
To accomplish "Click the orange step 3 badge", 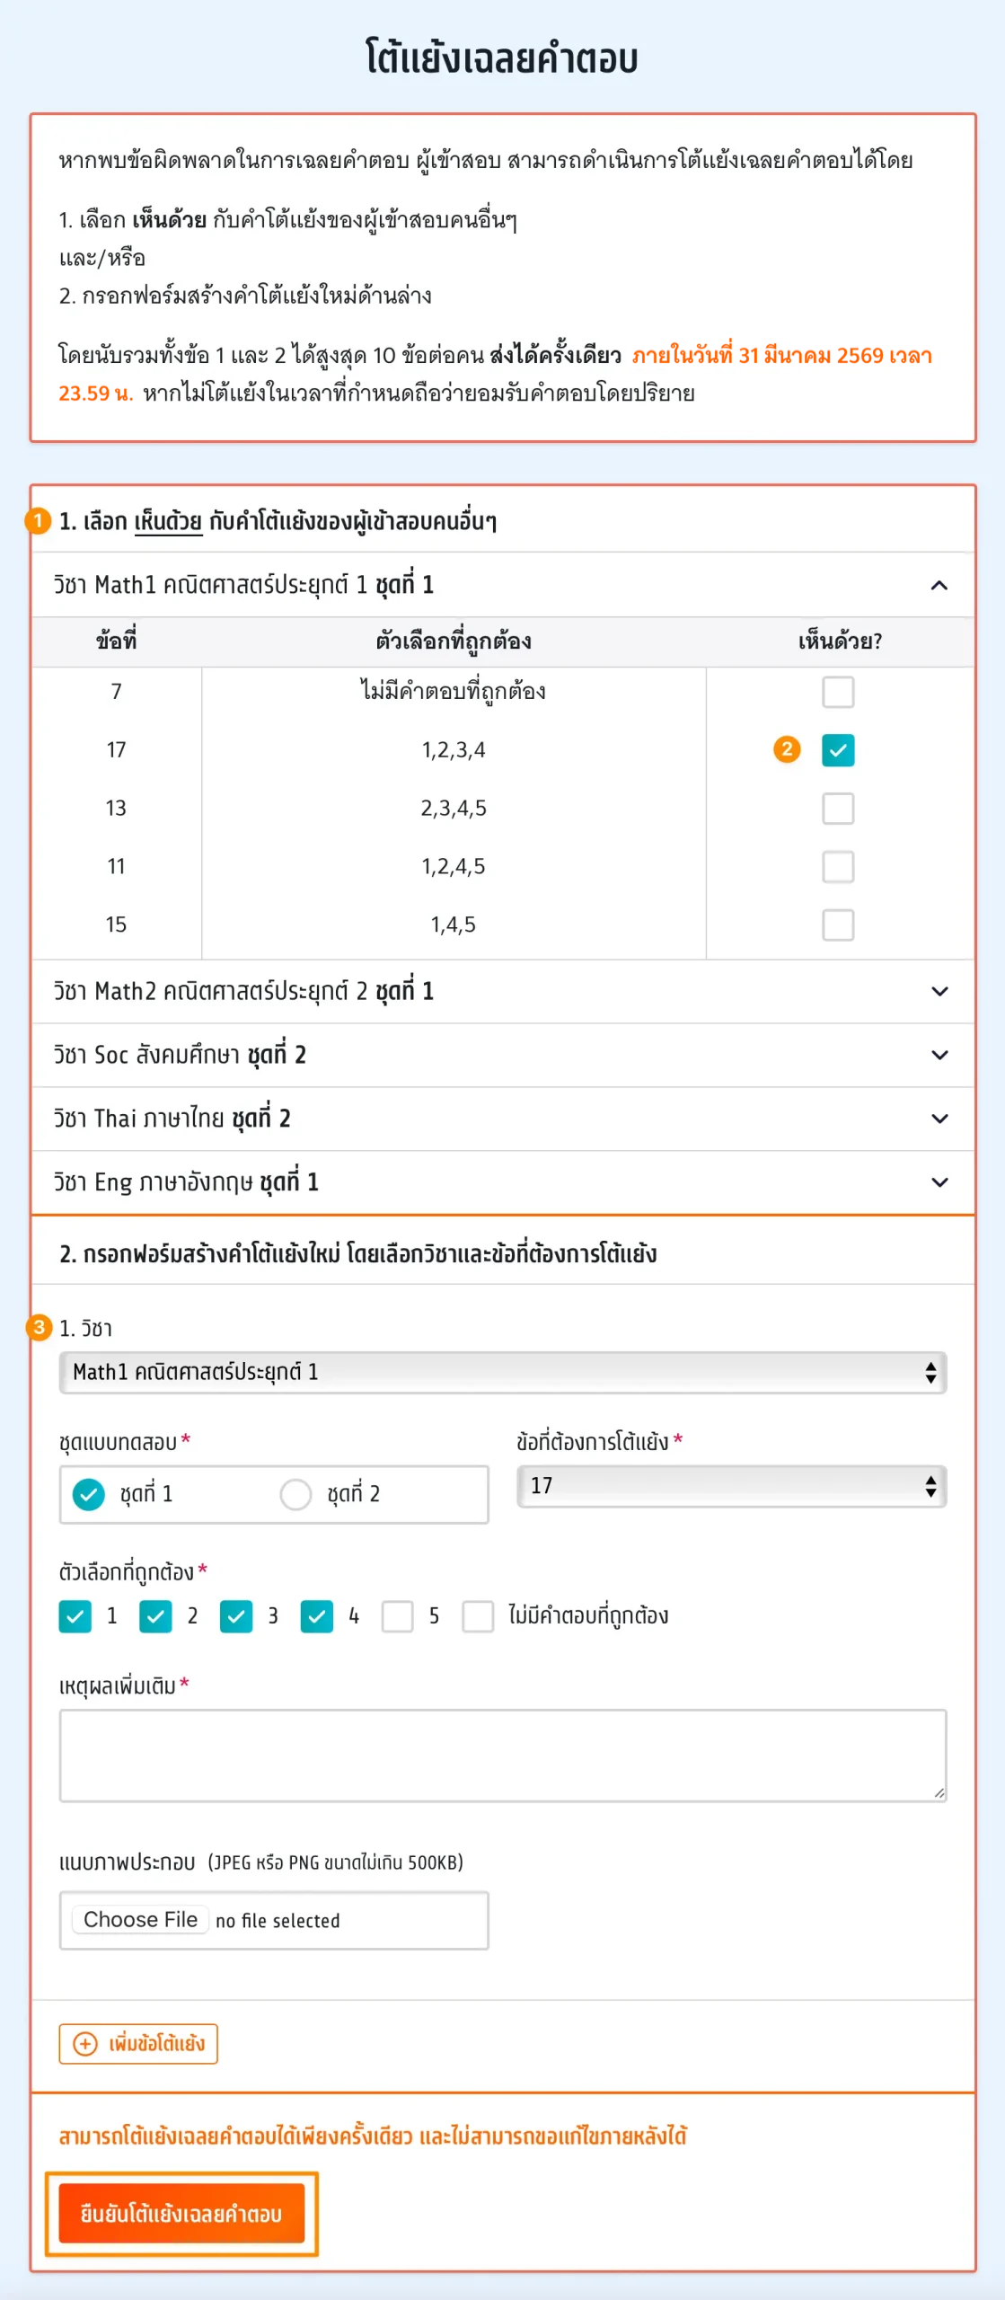I will (39, 1327).
